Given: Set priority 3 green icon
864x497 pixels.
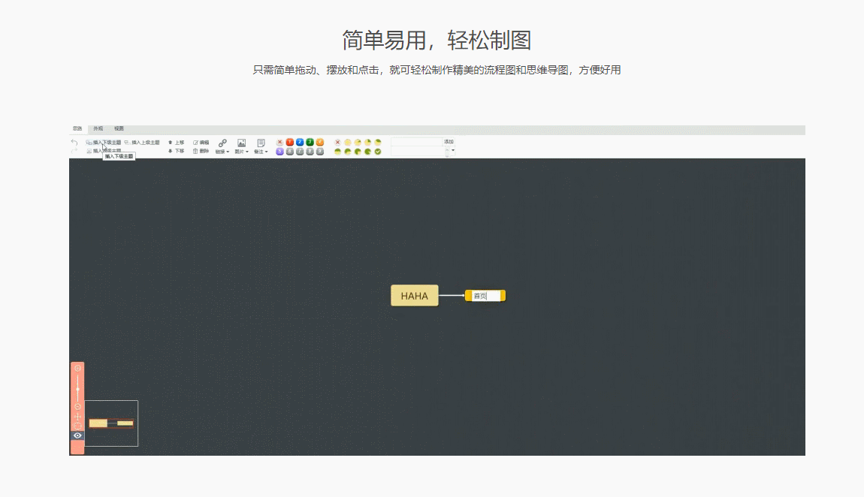Looking at the screenshot, I should coord(310,143).
